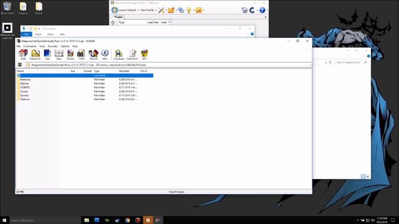Click the move plugin up arrow in Nexus Mod Manager
This screenshot has height=224, width=399.
click(113, 22)
